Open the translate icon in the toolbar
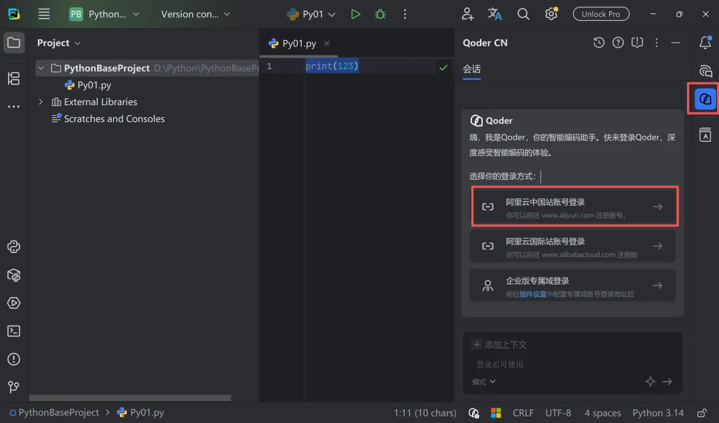719x423 pixels. [495, 14]
